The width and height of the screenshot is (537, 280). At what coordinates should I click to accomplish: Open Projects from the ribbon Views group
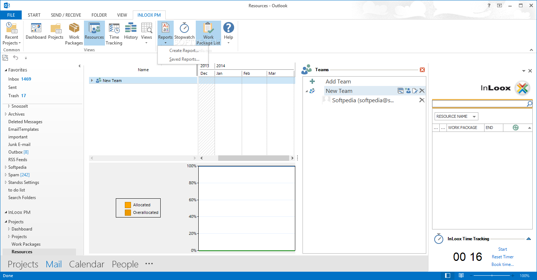pos(56,31)
